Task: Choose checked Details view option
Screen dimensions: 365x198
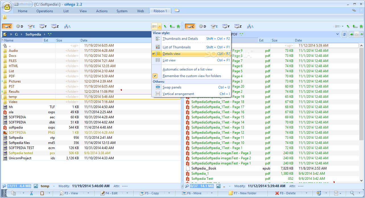Action: pos(191,54)
